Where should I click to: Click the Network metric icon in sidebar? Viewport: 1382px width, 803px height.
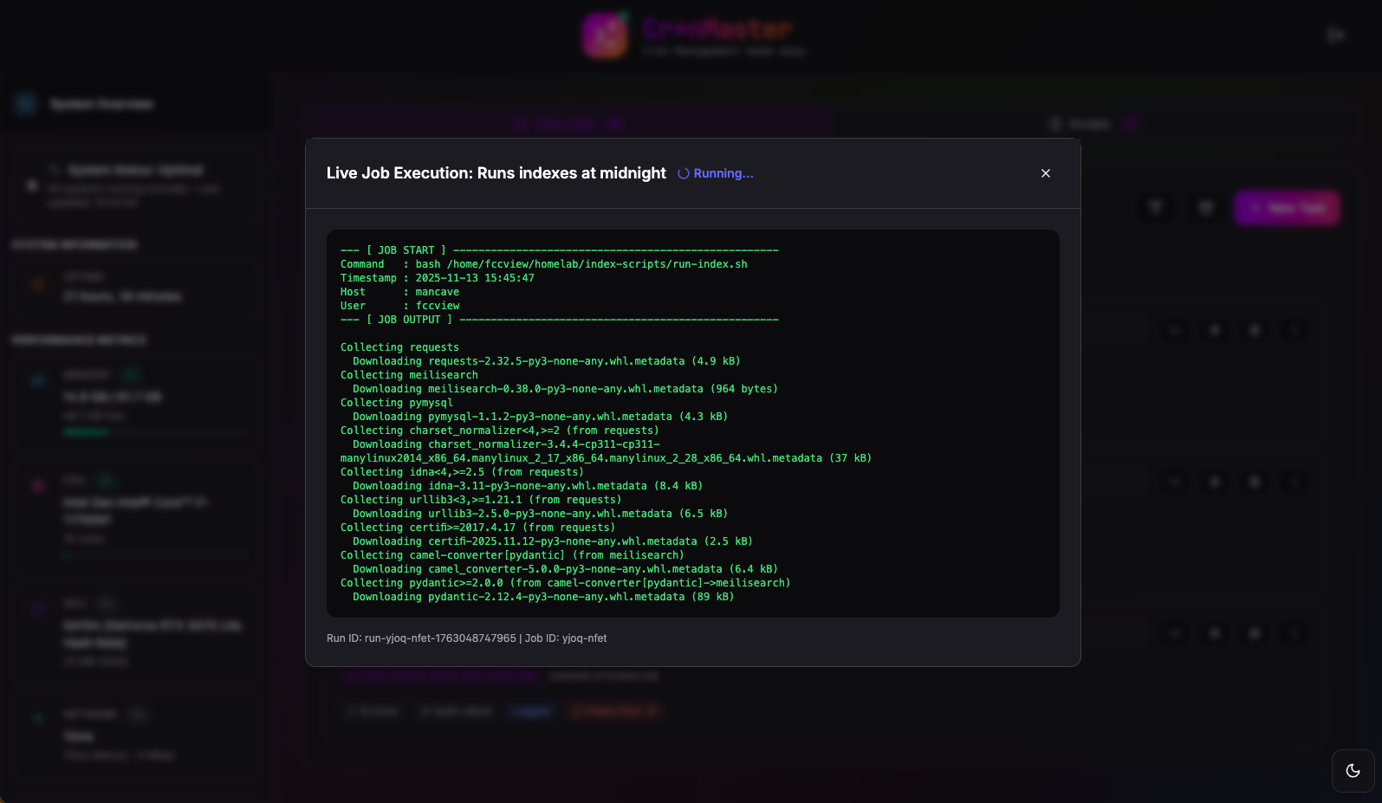38,719
